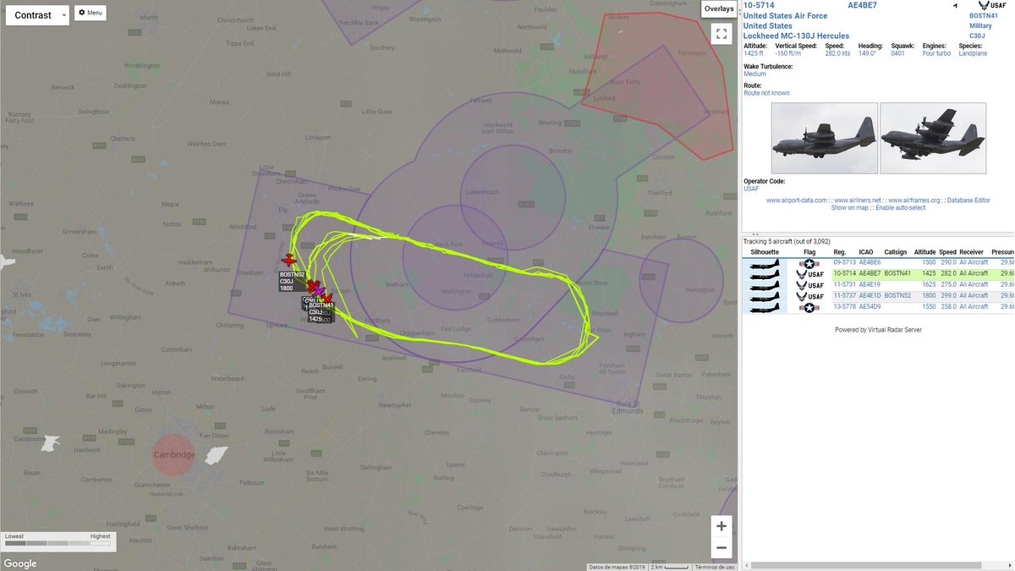
Task: Sort the aircraft list by Silhouette column
Action: click(x=765, y=252)
